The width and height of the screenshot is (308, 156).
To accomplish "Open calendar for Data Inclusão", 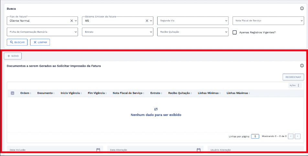I will pyautogui.click(x=98, y=150).
